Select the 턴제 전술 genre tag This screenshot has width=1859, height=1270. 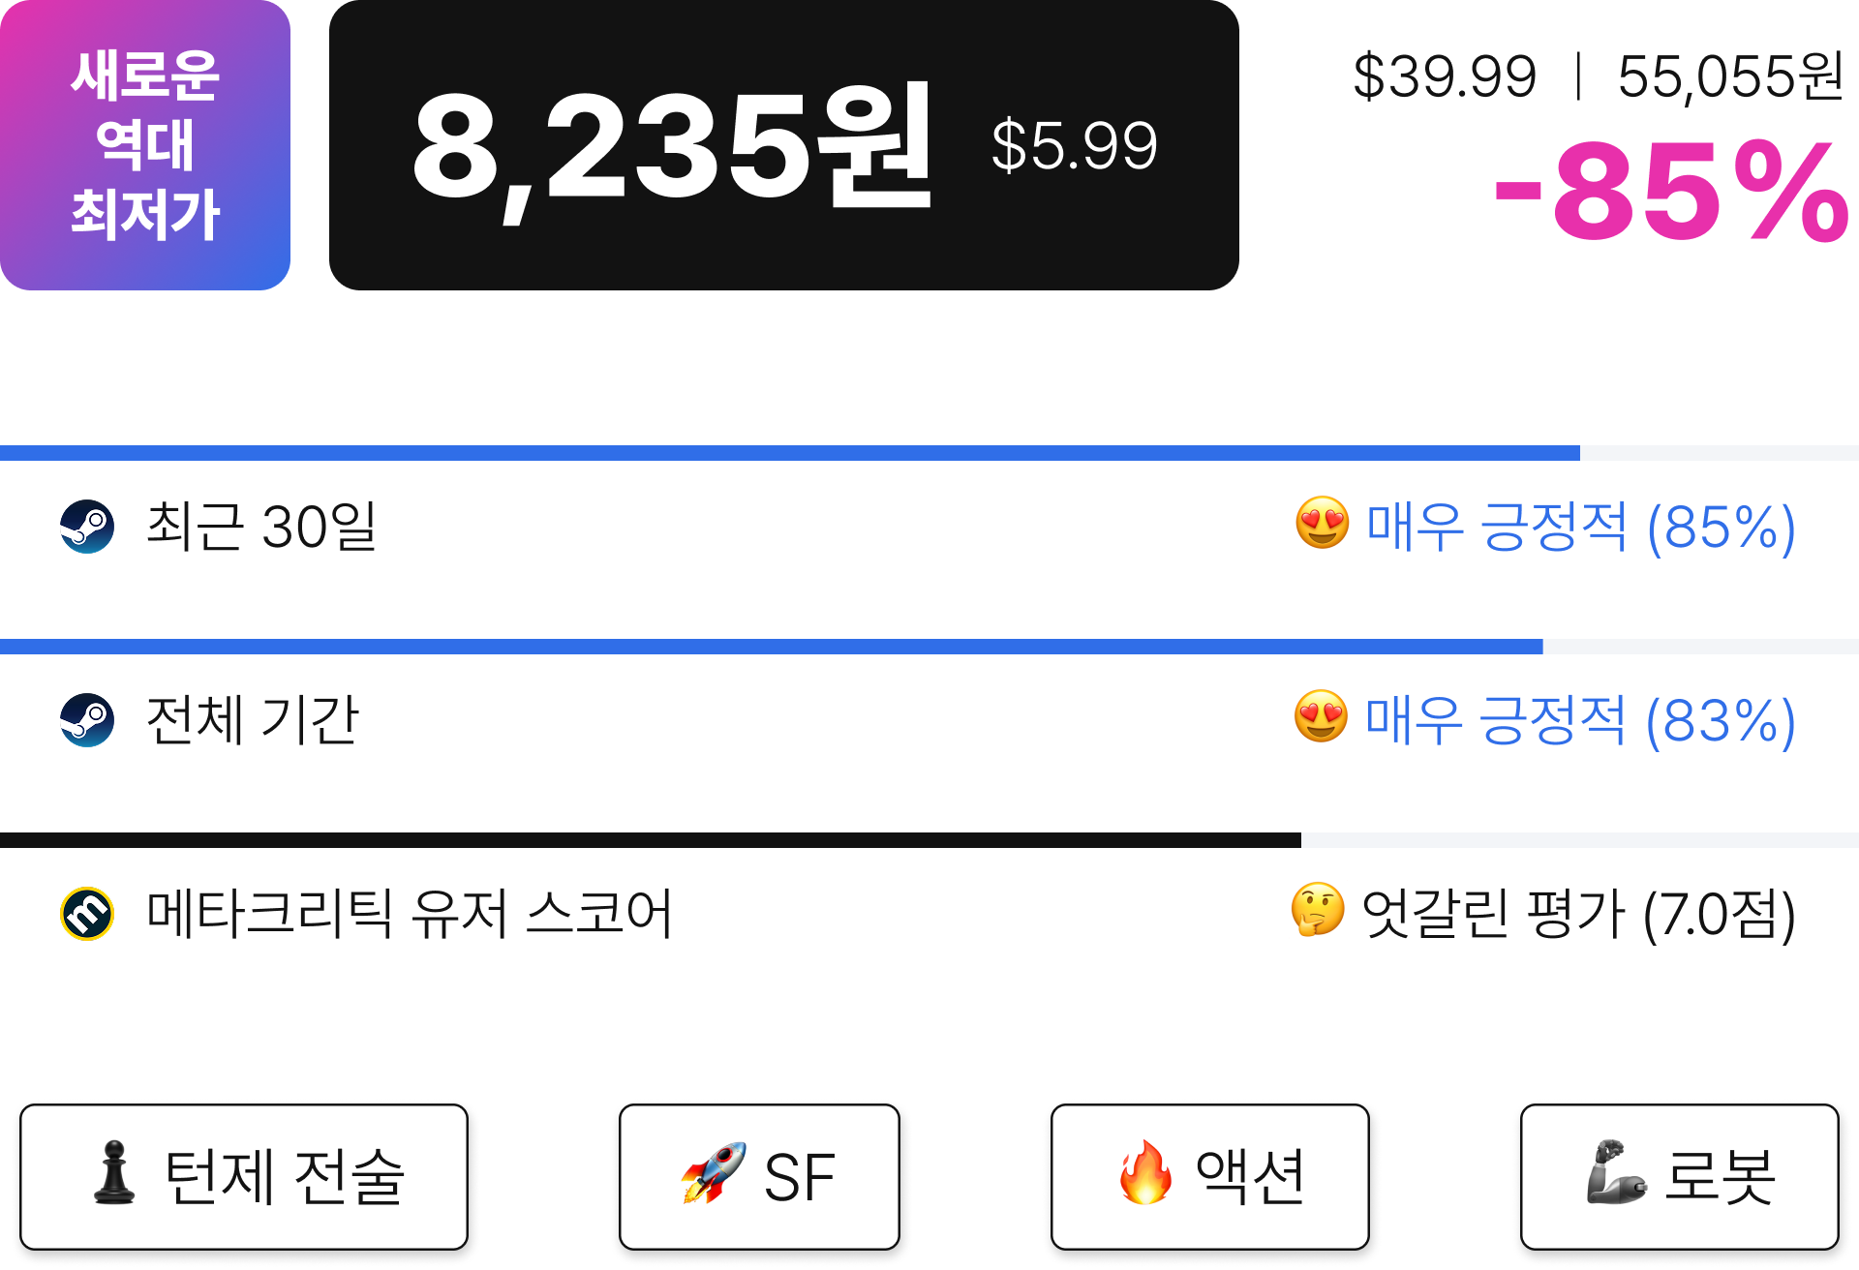244,1177
